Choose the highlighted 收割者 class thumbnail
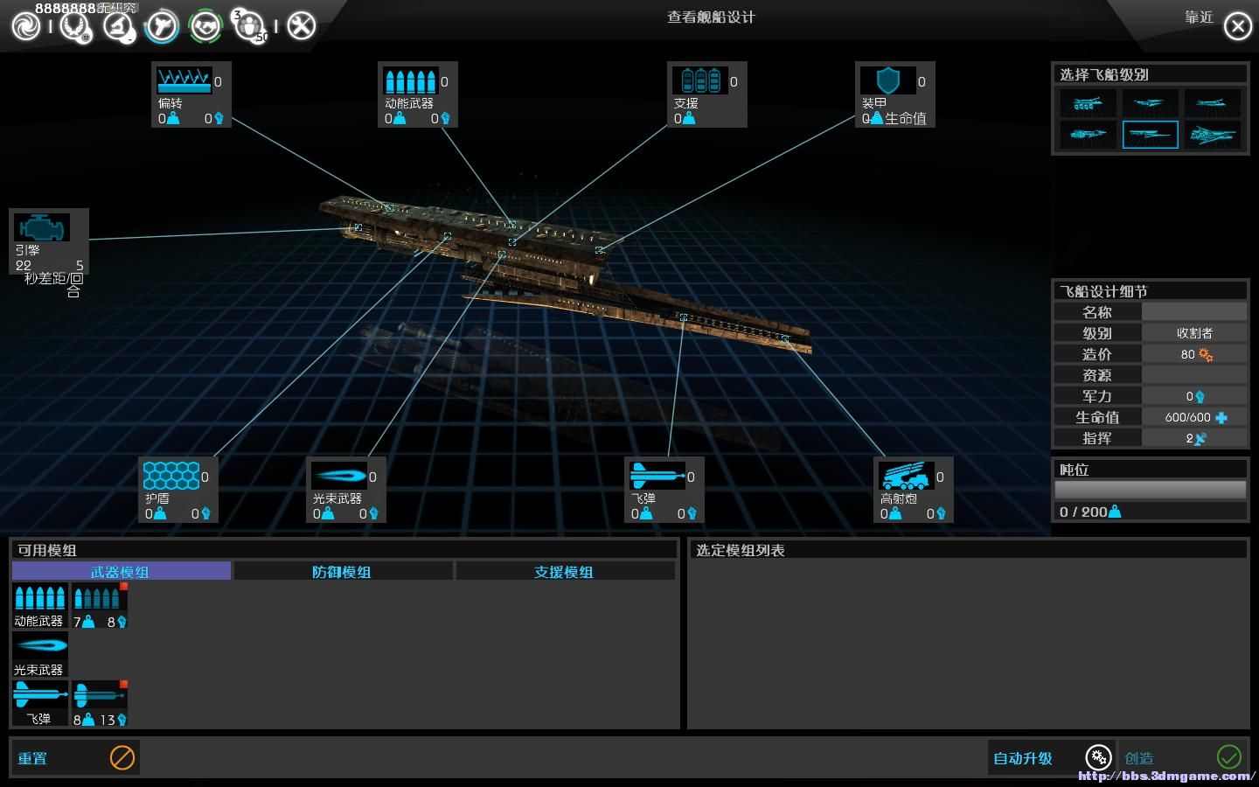Screen dimensions: 1259x787 [1150, 135]
